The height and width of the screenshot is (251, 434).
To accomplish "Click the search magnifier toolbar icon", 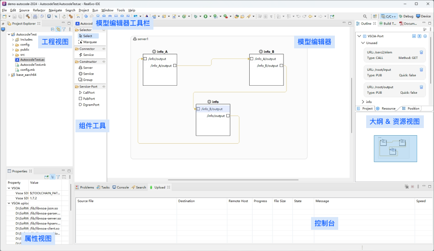I will click(x=365, y=17).
